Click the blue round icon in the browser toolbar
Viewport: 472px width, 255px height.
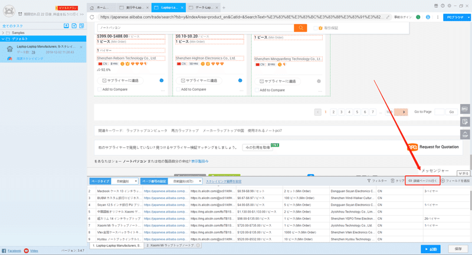tap(428, 17)
